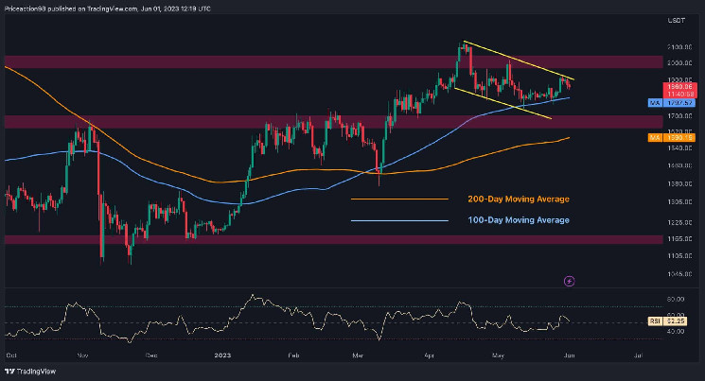Click the Jul label on time axis
The image size is (705, 381).
pos(638,355)
